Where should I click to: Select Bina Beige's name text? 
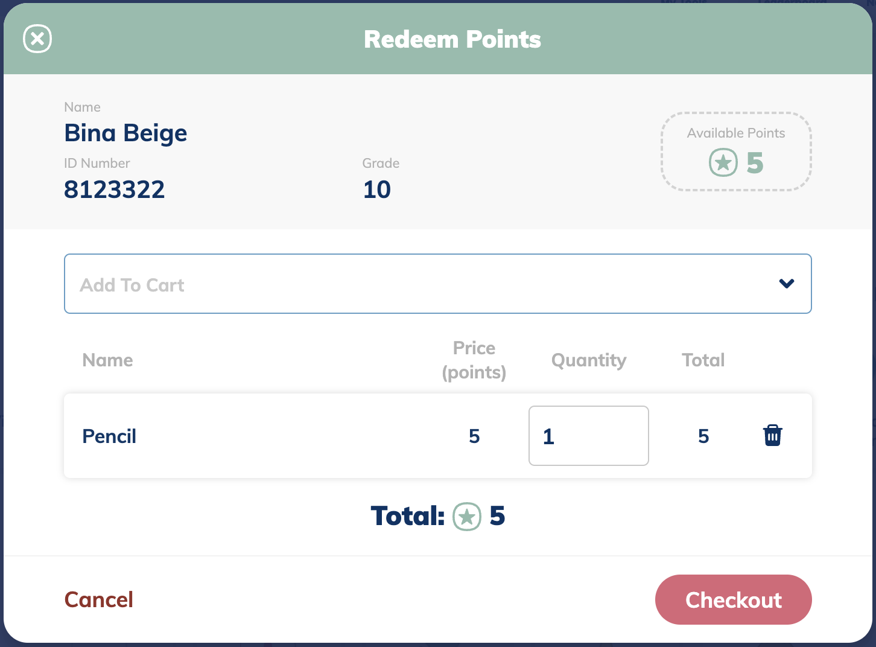125,133
